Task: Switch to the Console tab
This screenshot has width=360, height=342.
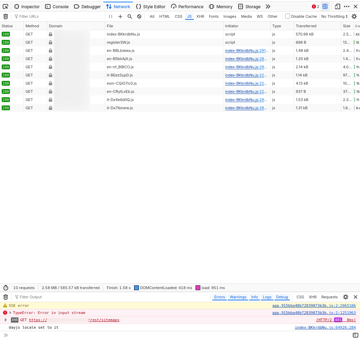Action: [x=57, y=6]
